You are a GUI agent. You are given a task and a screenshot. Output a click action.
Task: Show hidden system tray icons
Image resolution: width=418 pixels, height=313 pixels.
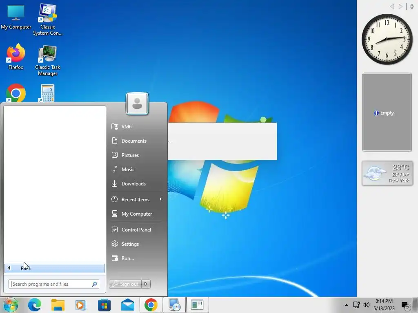[346, 305]
